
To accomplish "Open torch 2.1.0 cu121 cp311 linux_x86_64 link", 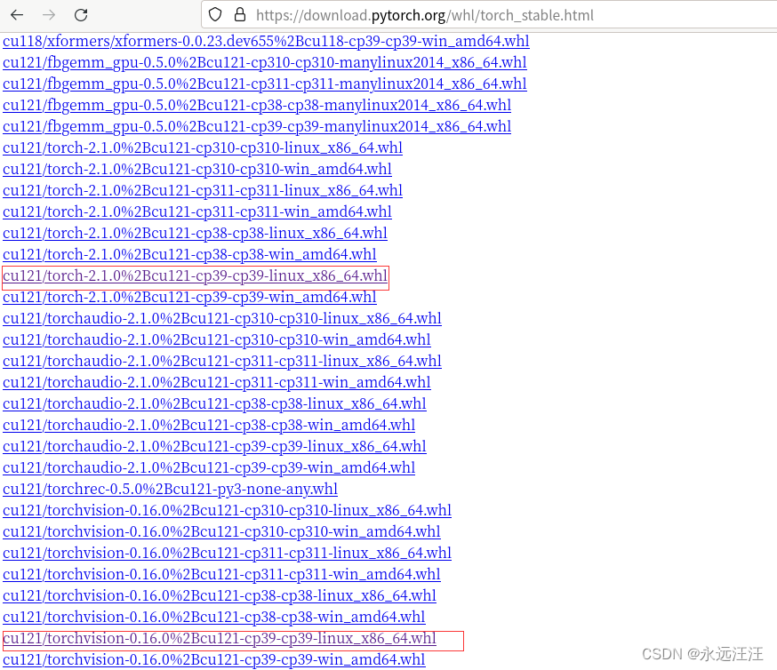I will tap(203, 190).
